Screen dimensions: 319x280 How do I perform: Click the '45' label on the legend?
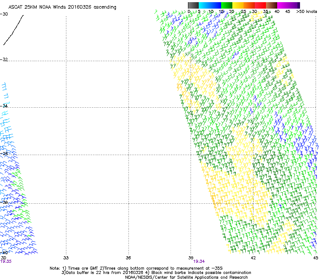(x=288, y=12)
